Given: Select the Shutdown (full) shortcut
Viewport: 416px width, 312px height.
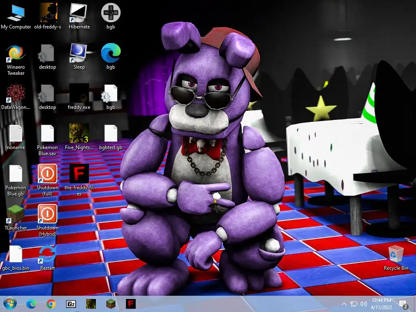Looking at the screenshot, I should (48, 180).
